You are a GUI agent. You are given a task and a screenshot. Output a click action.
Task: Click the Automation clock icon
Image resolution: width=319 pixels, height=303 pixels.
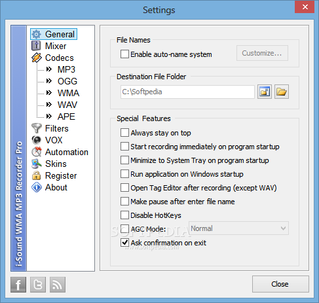[x=37, y=152]
